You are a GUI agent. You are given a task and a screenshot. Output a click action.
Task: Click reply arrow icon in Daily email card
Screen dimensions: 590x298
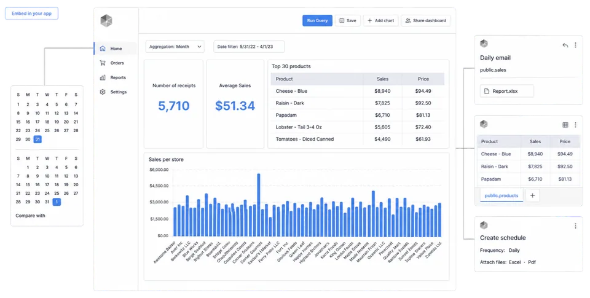565,45
